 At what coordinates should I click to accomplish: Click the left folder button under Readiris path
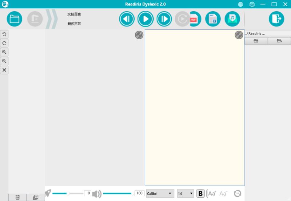256,41
